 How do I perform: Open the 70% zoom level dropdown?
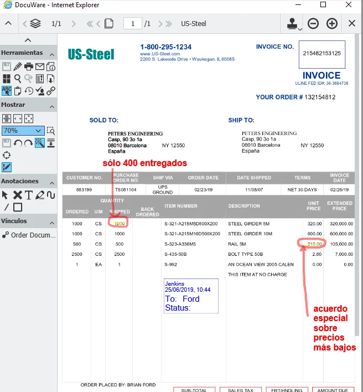(23, 131)
